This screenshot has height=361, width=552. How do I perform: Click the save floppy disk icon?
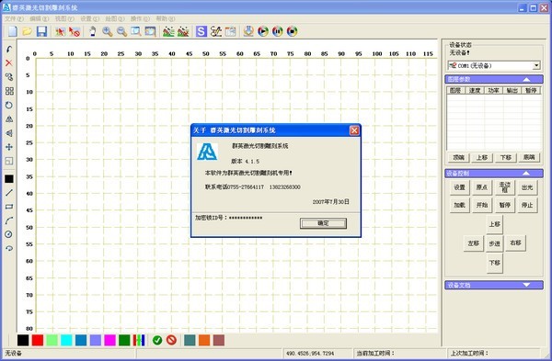coord(42,31)
